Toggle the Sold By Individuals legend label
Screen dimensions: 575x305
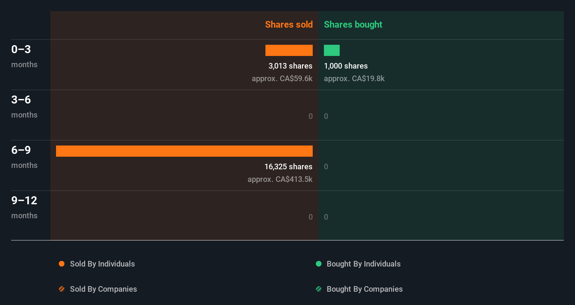point(102,264)
